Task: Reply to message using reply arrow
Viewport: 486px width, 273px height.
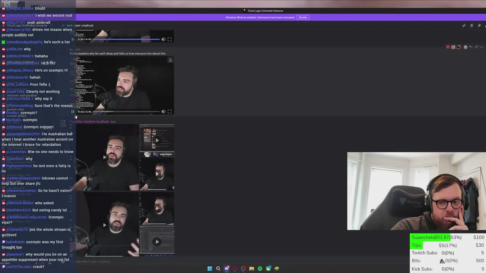Action: pyautogui.click(x=471, y=47)
